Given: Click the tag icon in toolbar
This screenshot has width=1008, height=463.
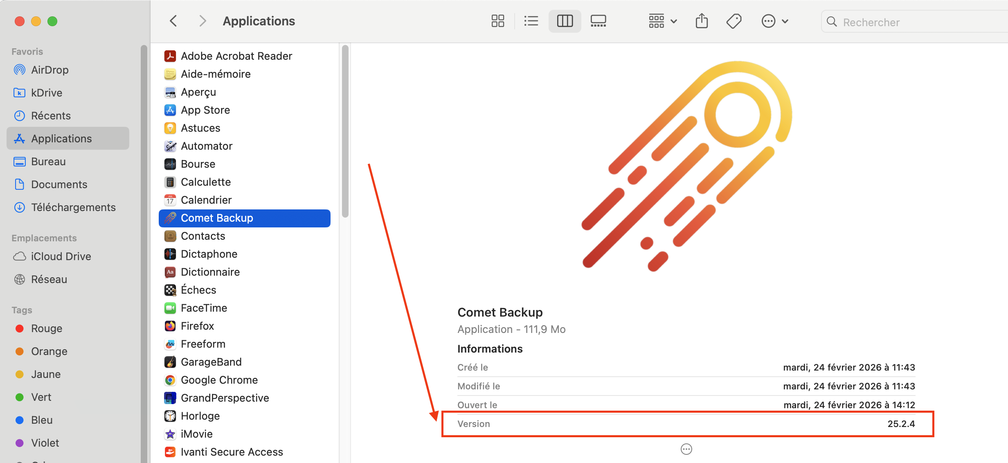Looking at the screenshot, I should click(x=734, y=21).
